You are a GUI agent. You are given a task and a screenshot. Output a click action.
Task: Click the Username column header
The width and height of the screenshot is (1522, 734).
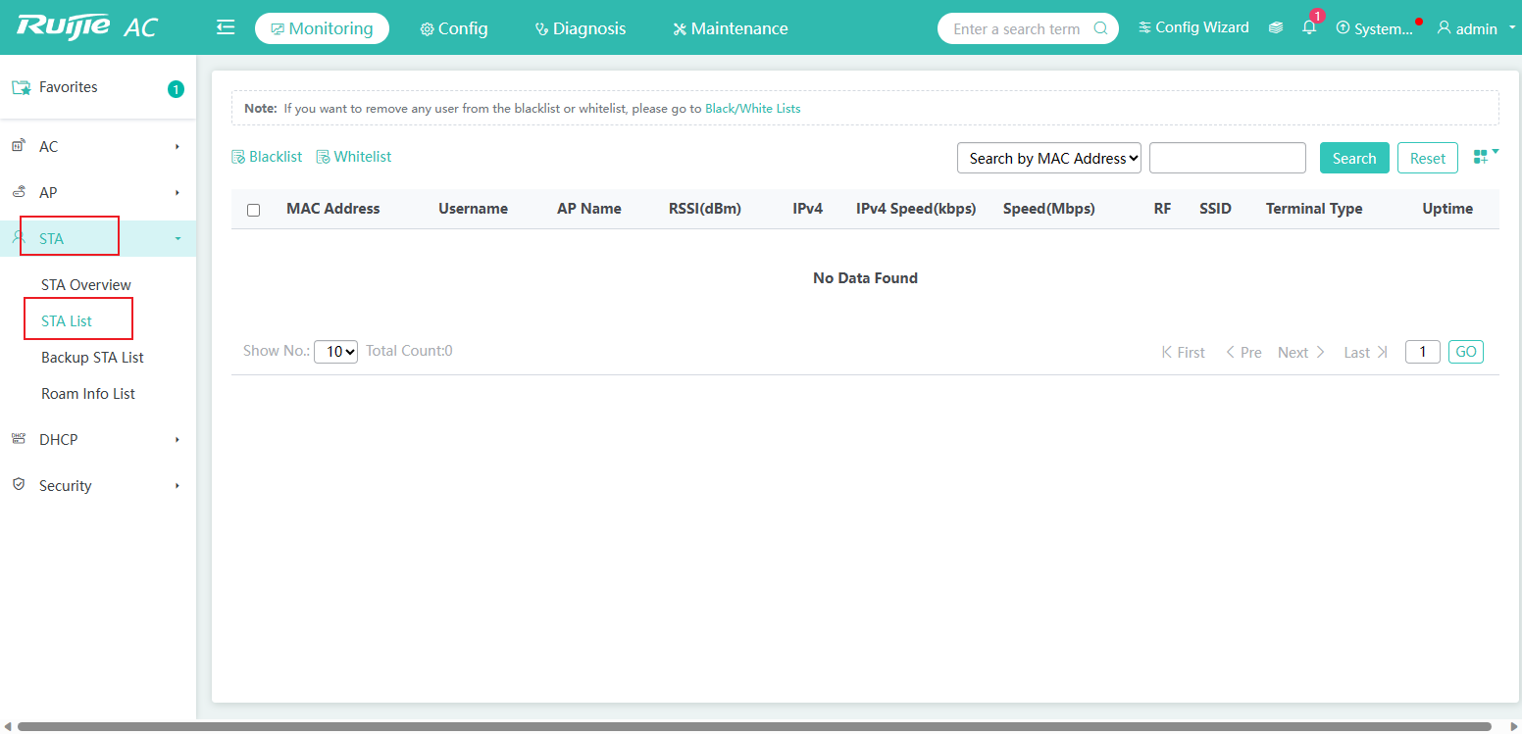pos(473,209)
